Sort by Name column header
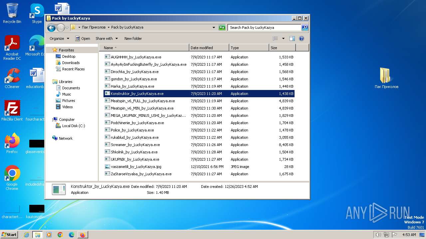This screenshot has width=426, height=239. point(144,48)
